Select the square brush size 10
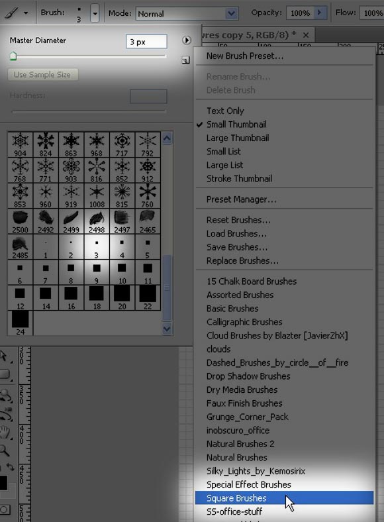 coord(122,272)
